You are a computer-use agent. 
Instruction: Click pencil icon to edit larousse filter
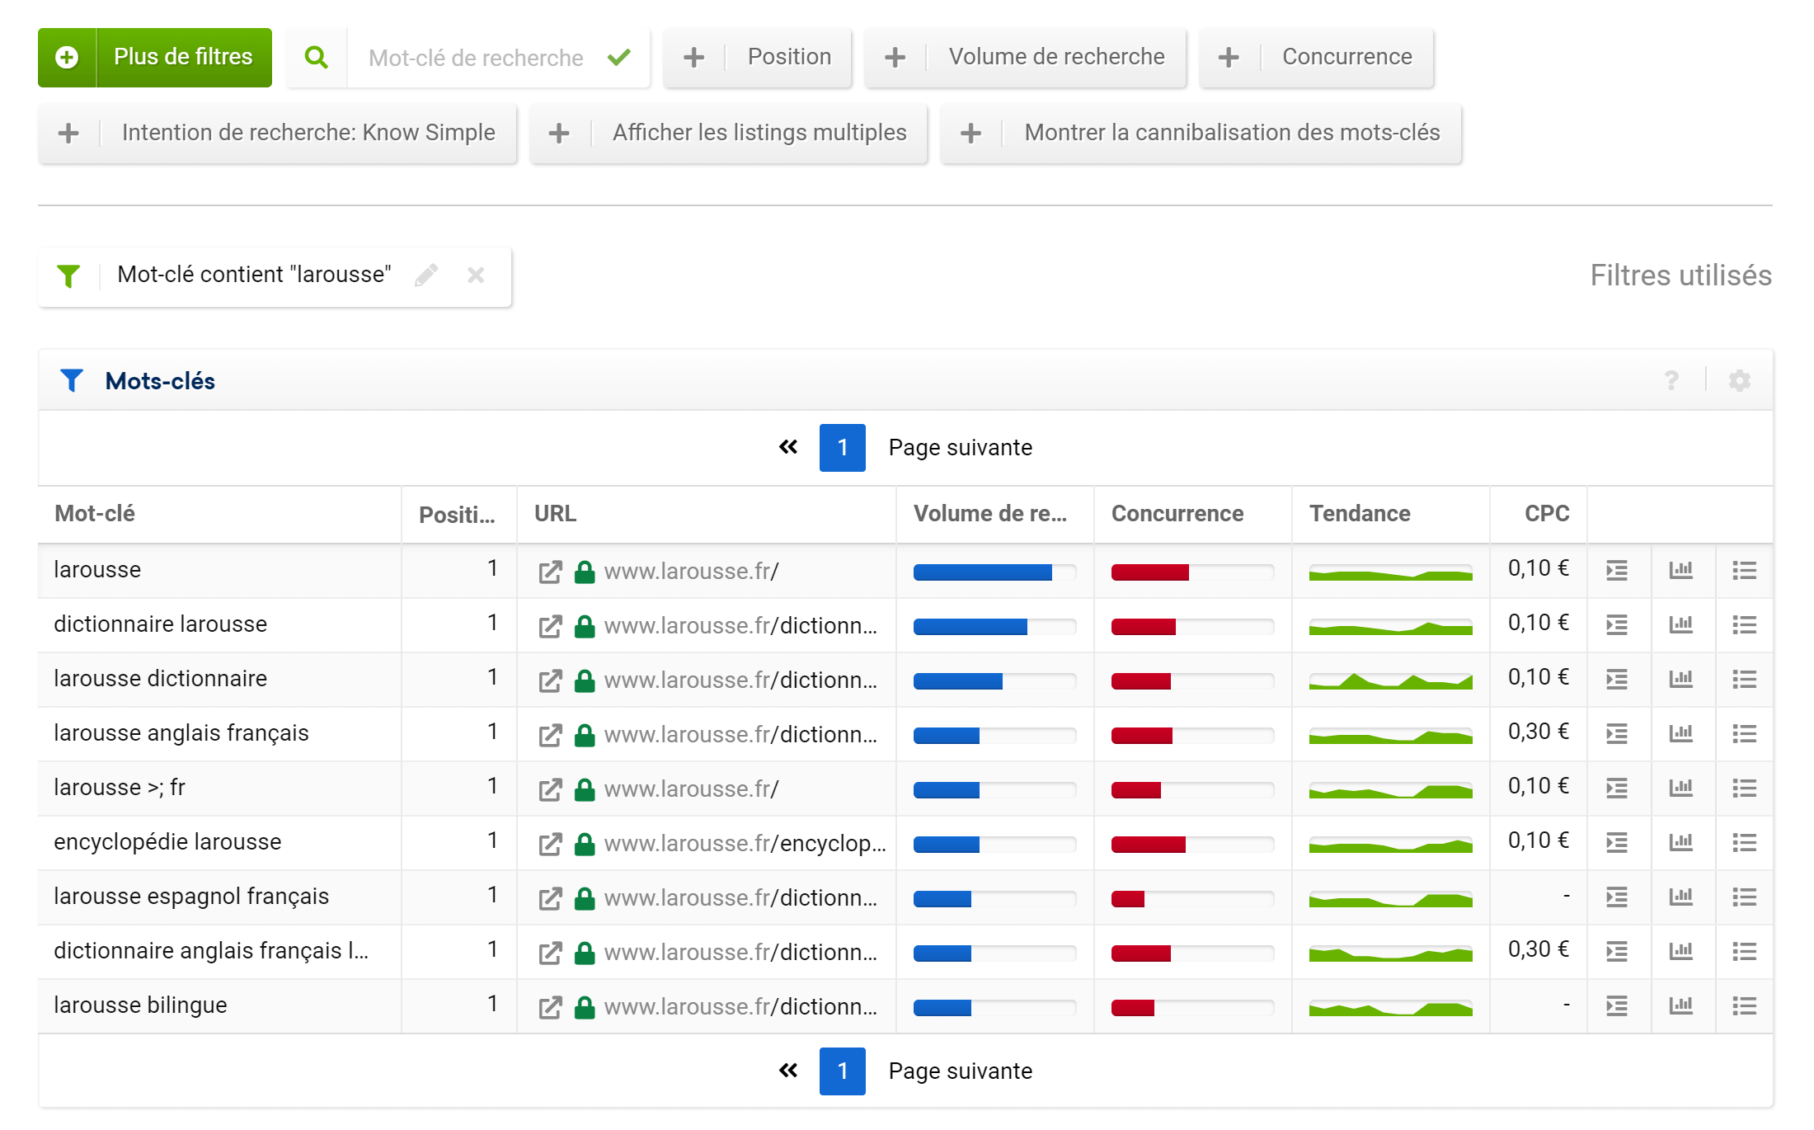point(426,275)
